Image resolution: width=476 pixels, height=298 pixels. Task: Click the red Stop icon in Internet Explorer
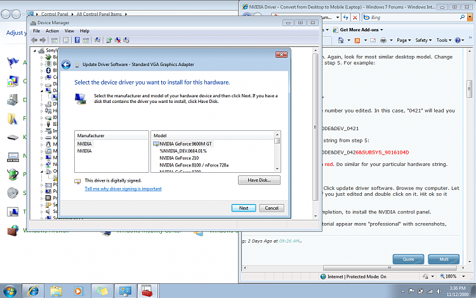tap(355, 18)
